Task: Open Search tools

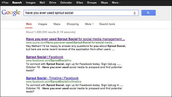Action: click(107, 24)
